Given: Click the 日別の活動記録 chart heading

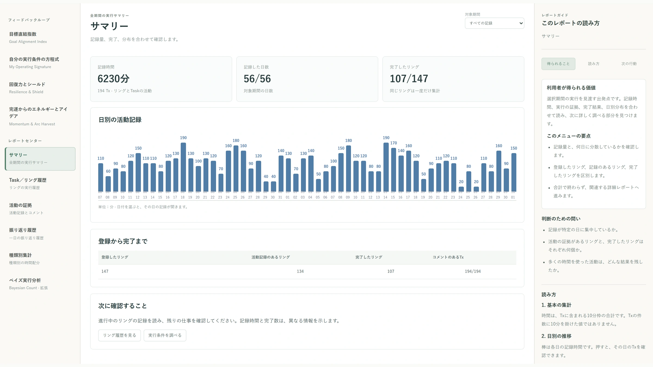Looking at the screenshot, I should (120, 120).
